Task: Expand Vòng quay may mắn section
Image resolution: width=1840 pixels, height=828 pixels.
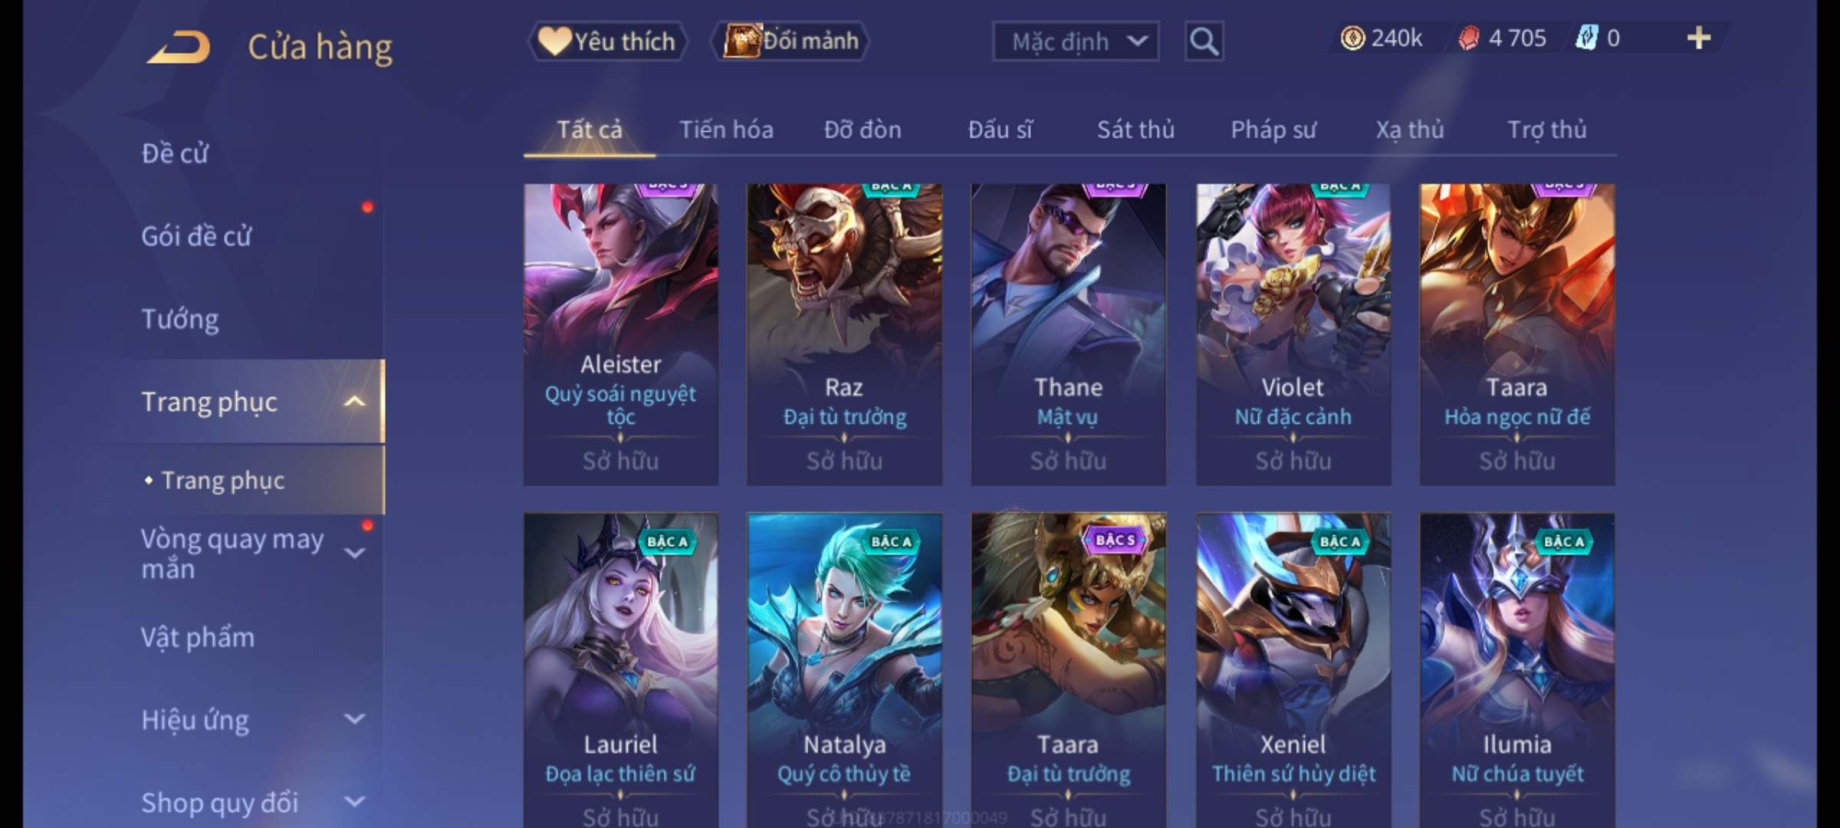Action: (354, 554)
